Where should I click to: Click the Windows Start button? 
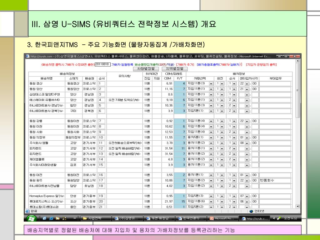click(x=31, y=218)
